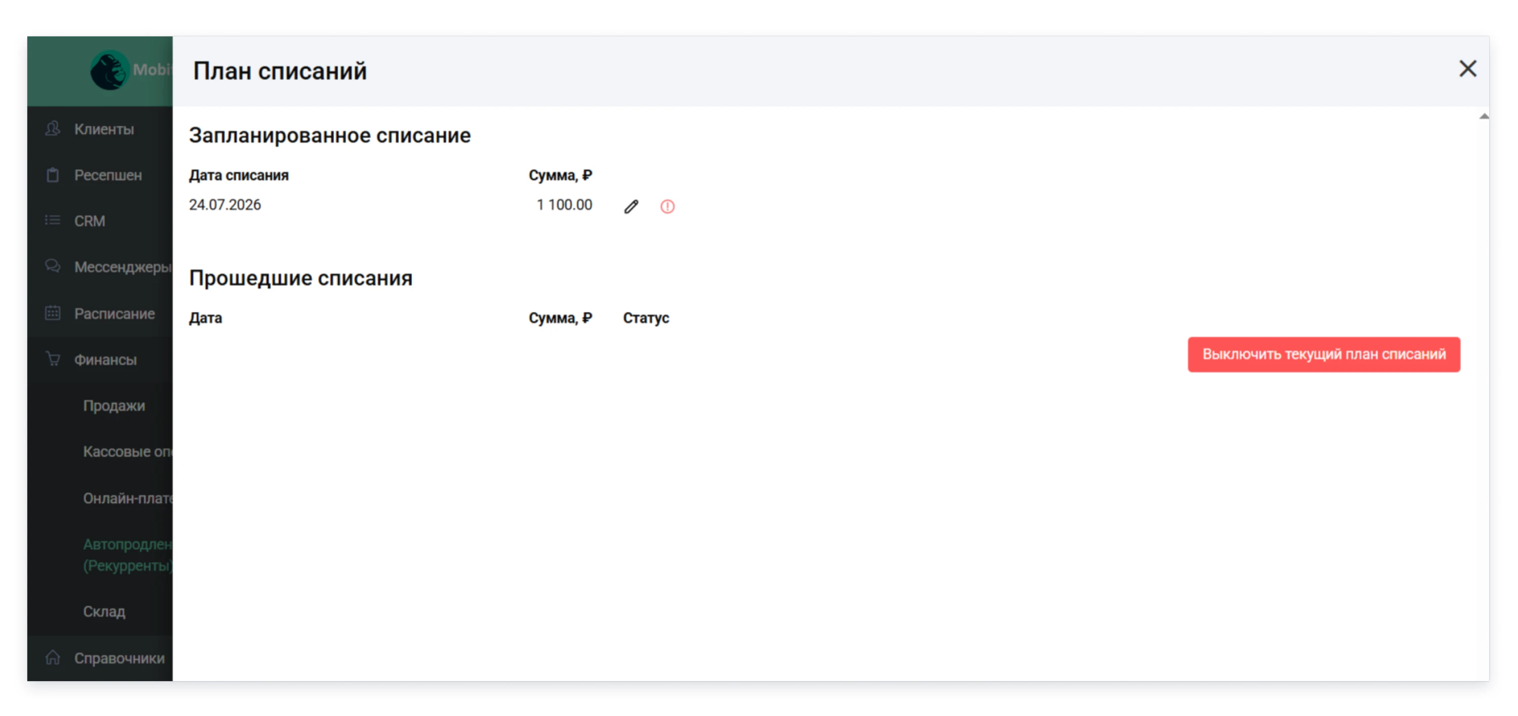
Task: Open Справочники in the sidebar
Action: point(100,658)
